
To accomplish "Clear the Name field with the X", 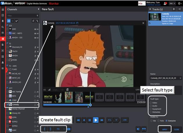I will click(180, 78).
